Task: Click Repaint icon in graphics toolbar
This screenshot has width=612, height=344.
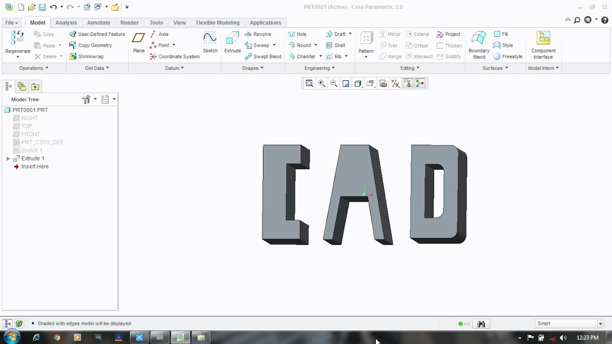Action: click(x=346, y=84)
